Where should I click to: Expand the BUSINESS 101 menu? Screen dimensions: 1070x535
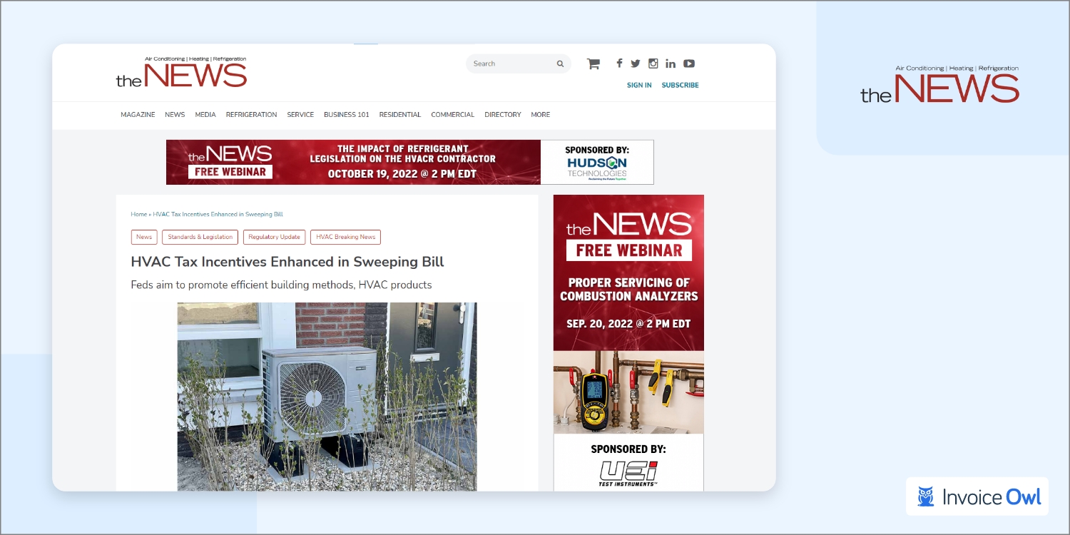[x=346, y=115]
